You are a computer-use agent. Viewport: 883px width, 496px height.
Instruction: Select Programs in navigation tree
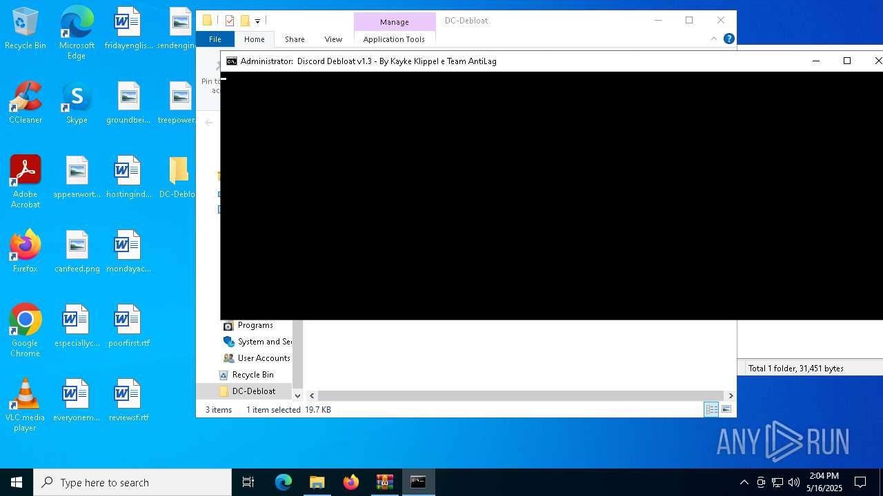pyautogui.click(x=255, y=325)
